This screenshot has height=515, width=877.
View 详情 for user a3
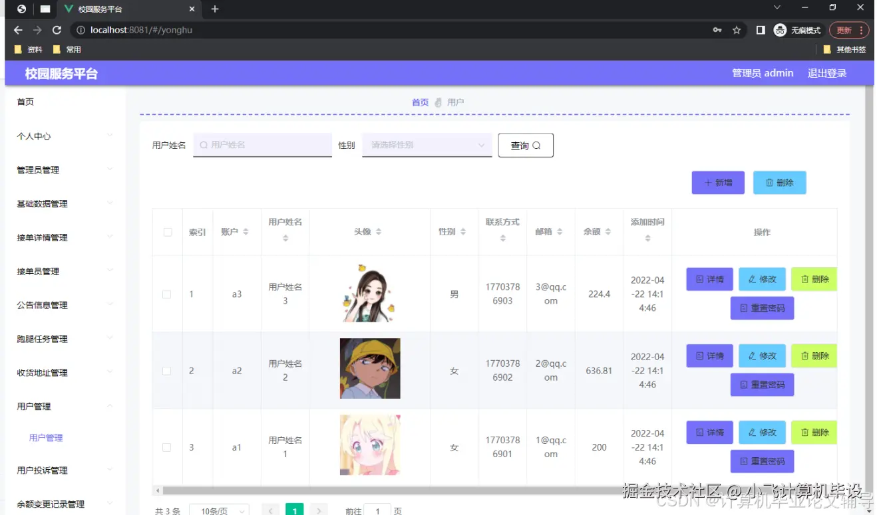(709, 279)
